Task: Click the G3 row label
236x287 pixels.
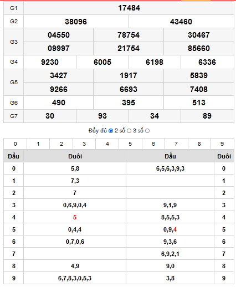Action: (x=14, y=42)
